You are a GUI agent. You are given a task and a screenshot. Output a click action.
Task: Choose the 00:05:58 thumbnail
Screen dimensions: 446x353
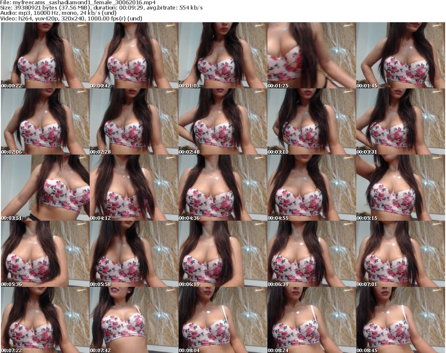134,254
